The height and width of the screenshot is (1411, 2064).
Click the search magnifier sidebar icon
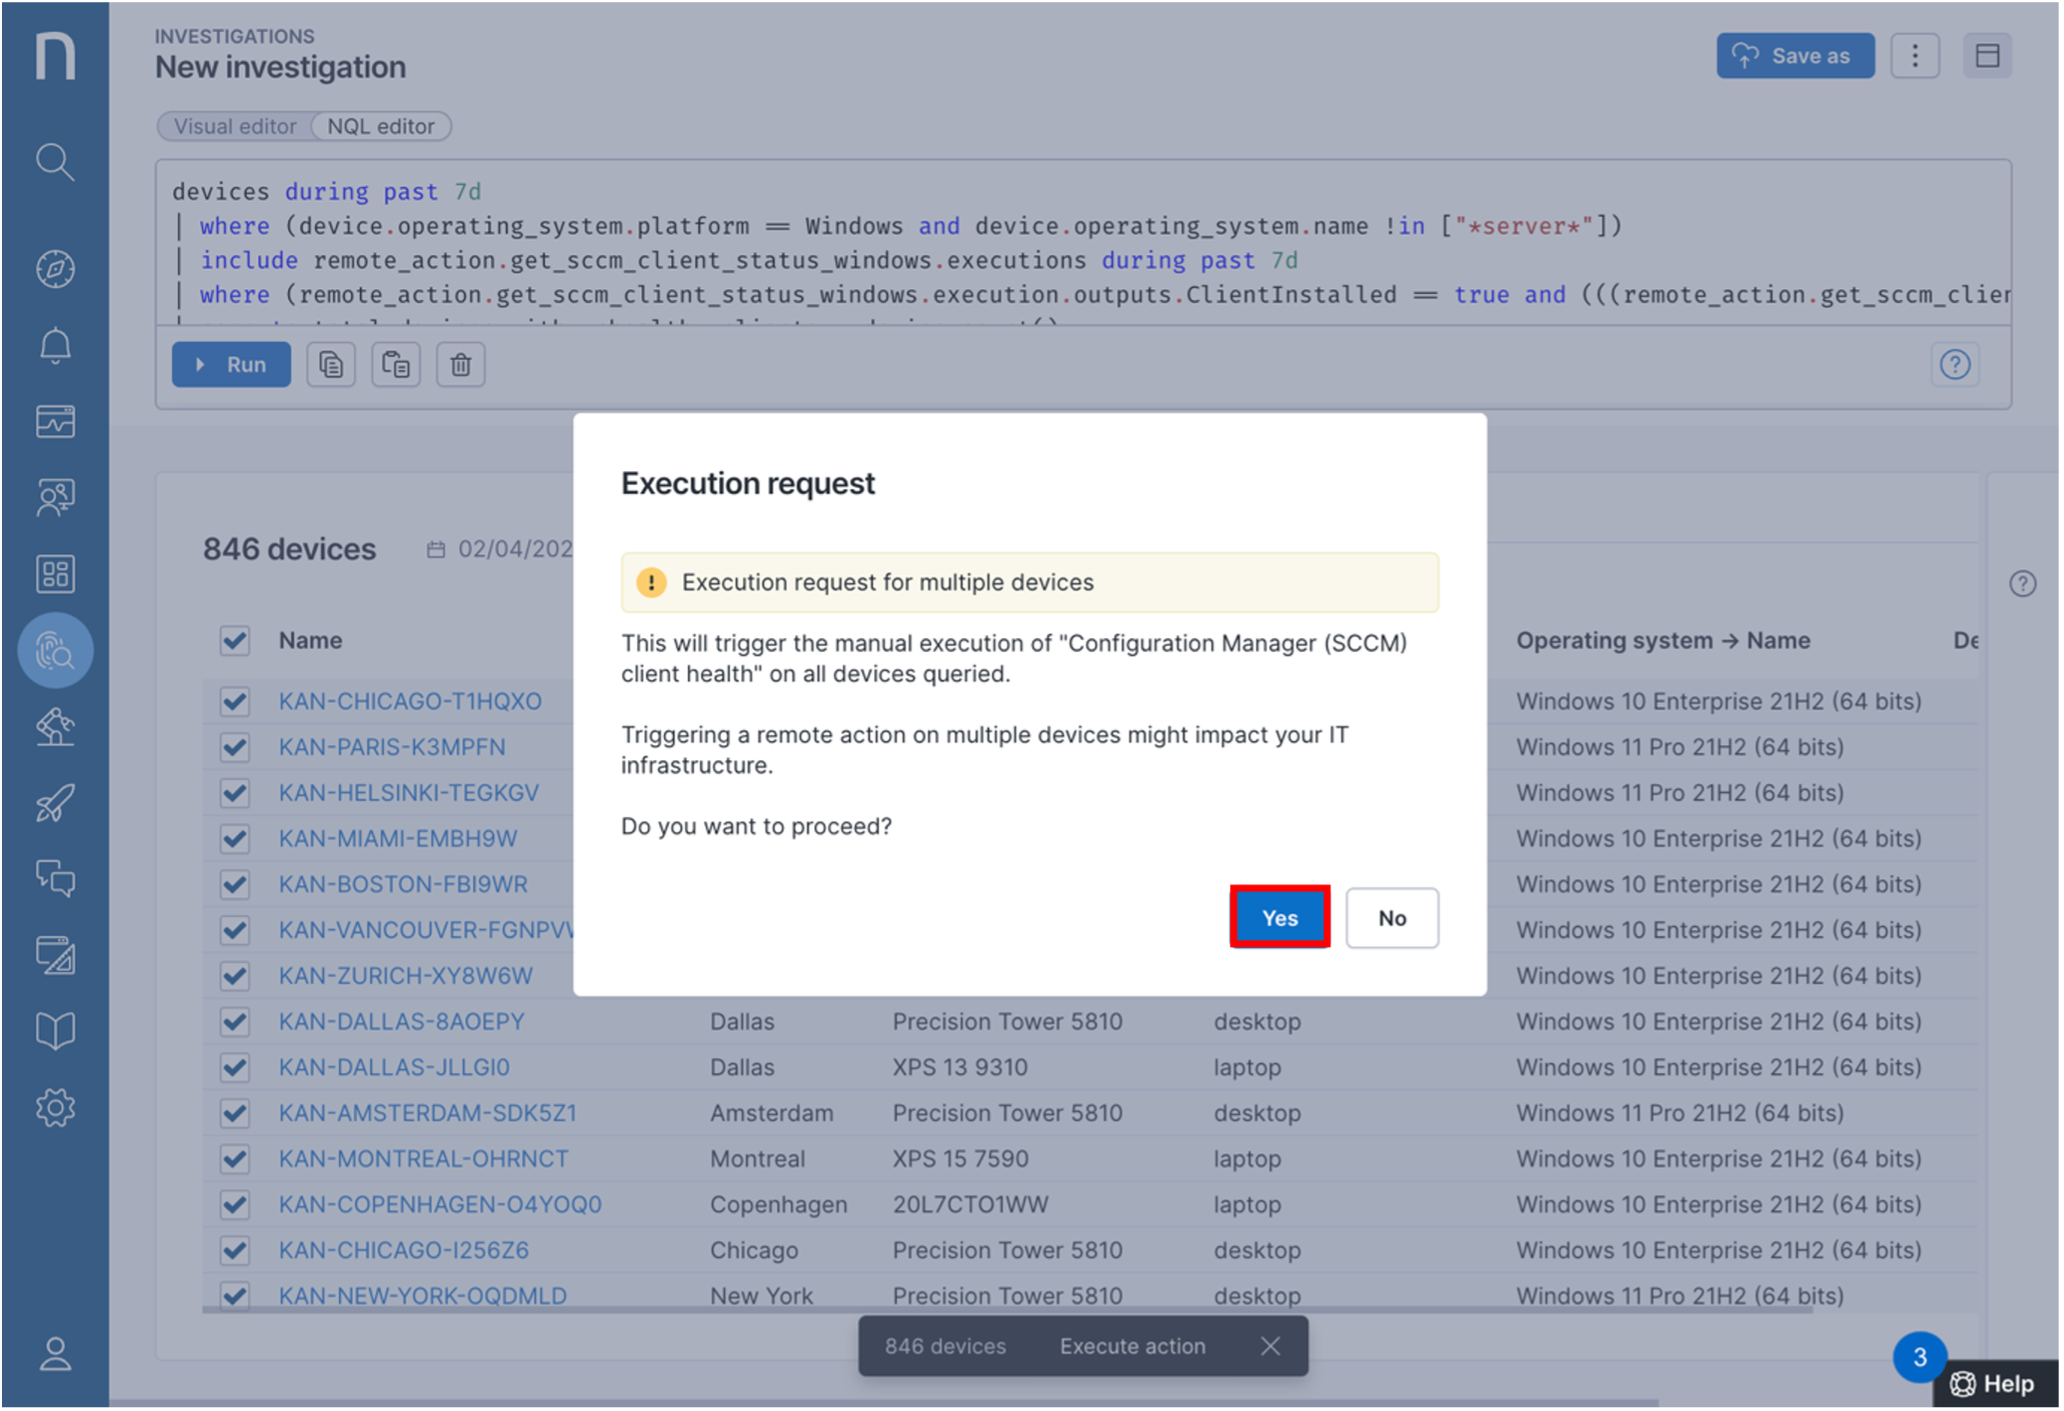coord(55,162)
